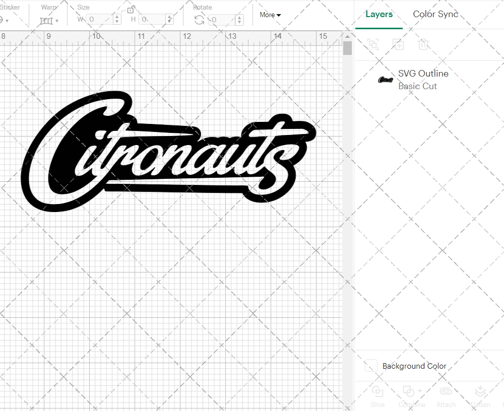
Task: Select the Layers tab
Action: 379,14
